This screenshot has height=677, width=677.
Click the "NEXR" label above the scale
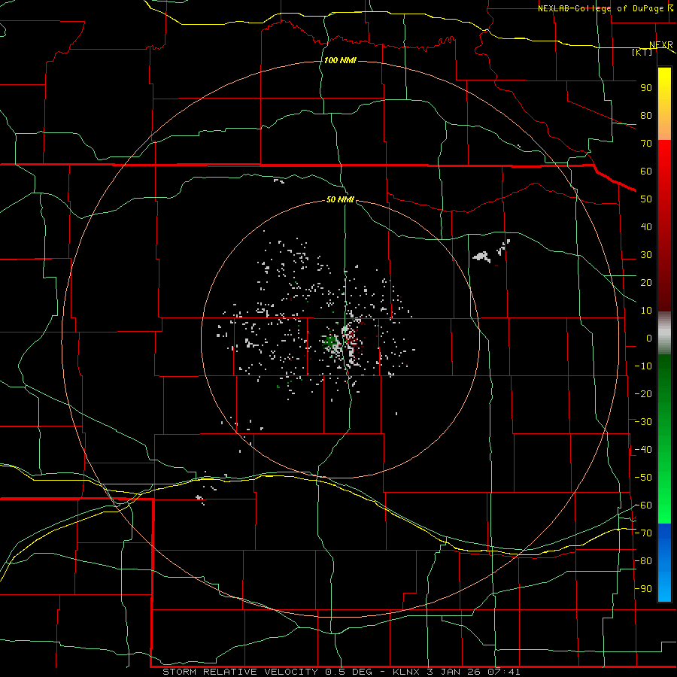pos(661,44)
